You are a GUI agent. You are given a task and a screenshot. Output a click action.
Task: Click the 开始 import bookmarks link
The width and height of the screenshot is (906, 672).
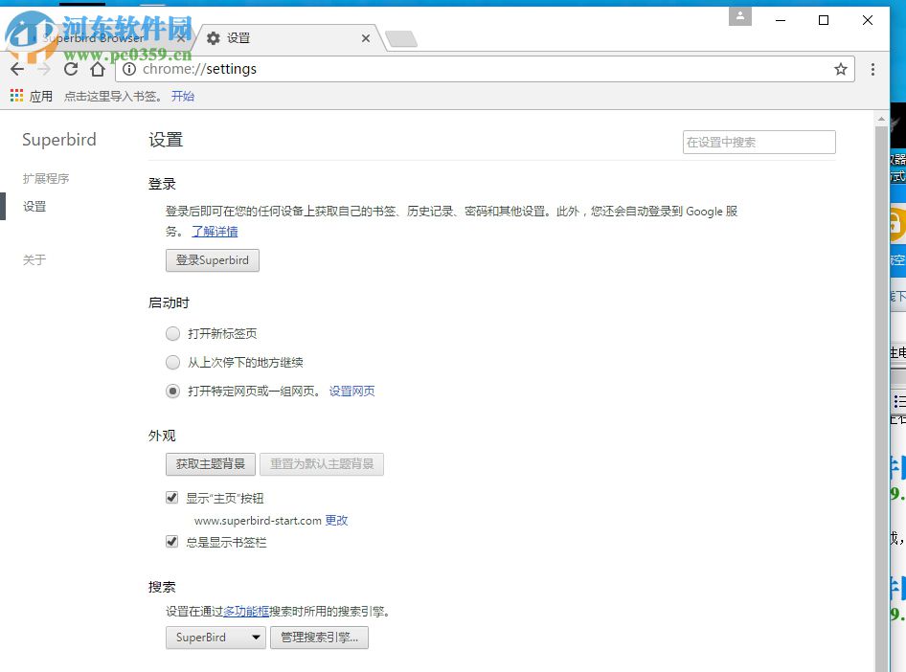pos(183,97)
